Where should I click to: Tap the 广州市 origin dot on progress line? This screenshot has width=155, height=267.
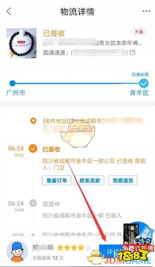coord(12,83)
